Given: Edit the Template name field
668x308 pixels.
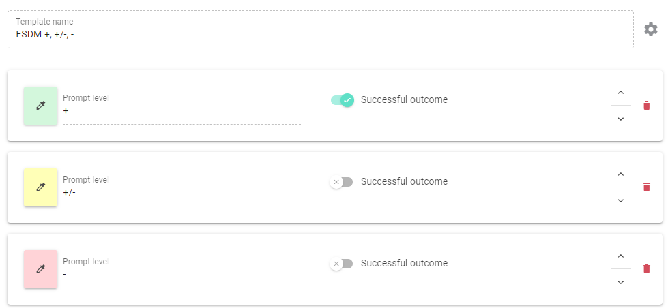Looking at the screenshot, I should [321, 33].
